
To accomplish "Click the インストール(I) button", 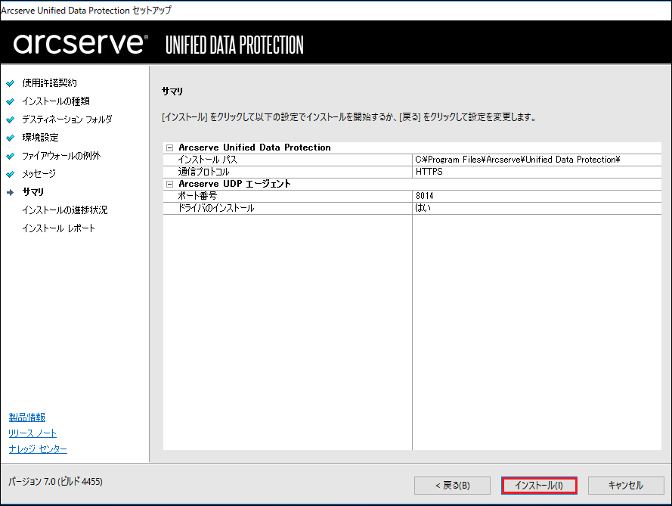I will pyautogui.click(x=539, y=486).
